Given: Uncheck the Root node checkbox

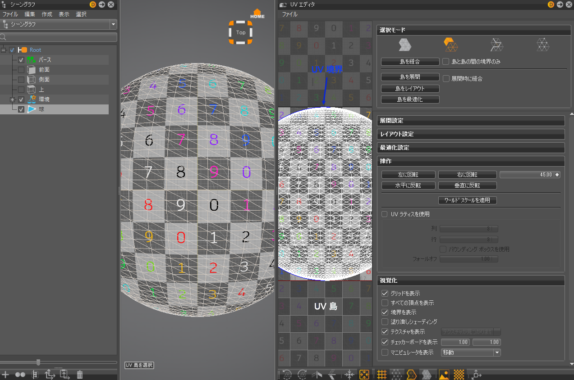Looking at the screenshot, I should click(12, 50).
